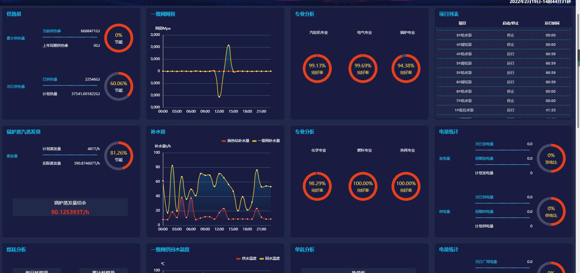
Task: Select the 5#给水泵 row name
Action: coord(464,73)
